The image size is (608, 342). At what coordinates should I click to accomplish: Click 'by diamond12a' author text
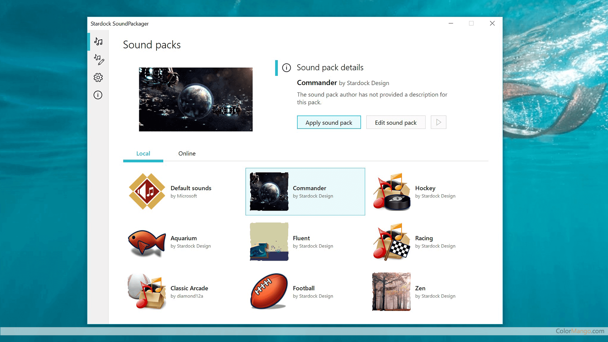[x=187, y=296]
